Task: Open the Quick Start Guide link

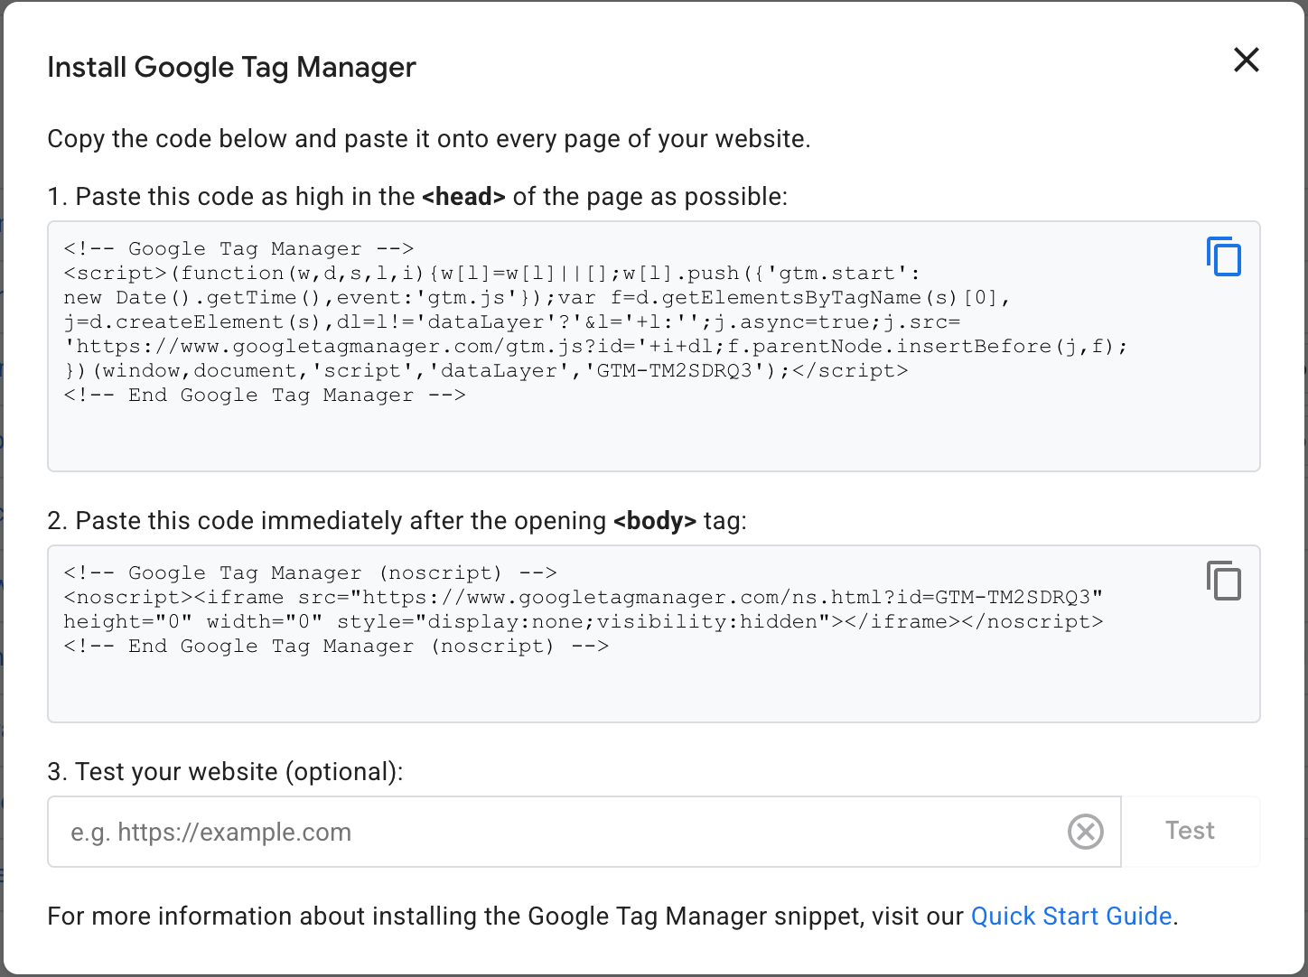Action: pos(1070,916)
